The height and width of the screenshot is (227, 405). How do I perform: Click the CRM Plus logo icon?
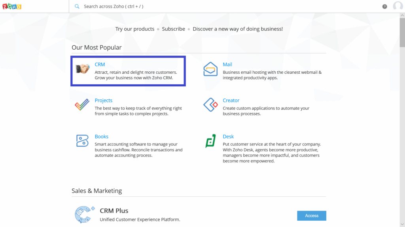[85, 214]
